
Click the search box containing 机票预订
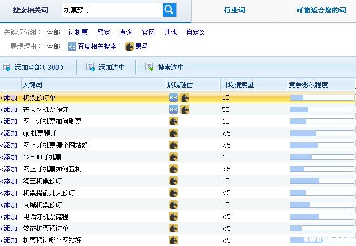click(112, 10)
